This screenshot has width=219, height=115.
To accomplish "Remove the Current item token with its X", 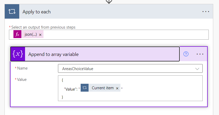I will point(117,88).
